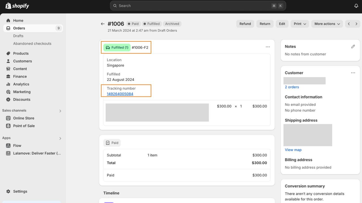Select Orders in the sidebar
Image resolution: width=362 pixels, height=203 pixels.
click(x=33, y=28)
